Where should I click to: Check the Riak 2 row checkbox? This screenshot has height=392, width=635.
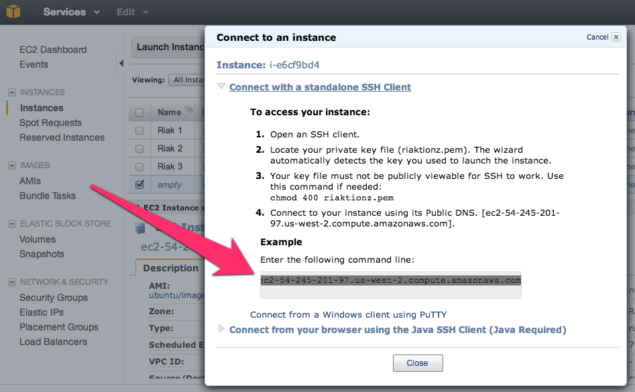pos(139,149)
